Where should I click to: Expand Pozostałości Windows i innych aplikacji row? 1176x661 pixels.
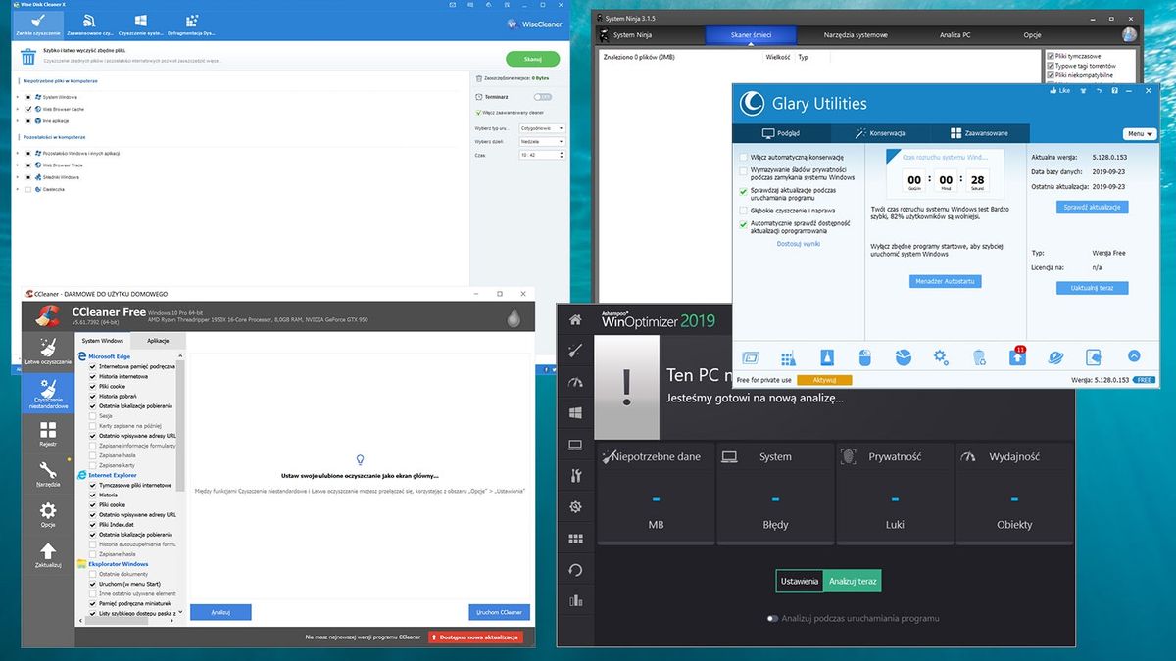click(x=17, y=153)
